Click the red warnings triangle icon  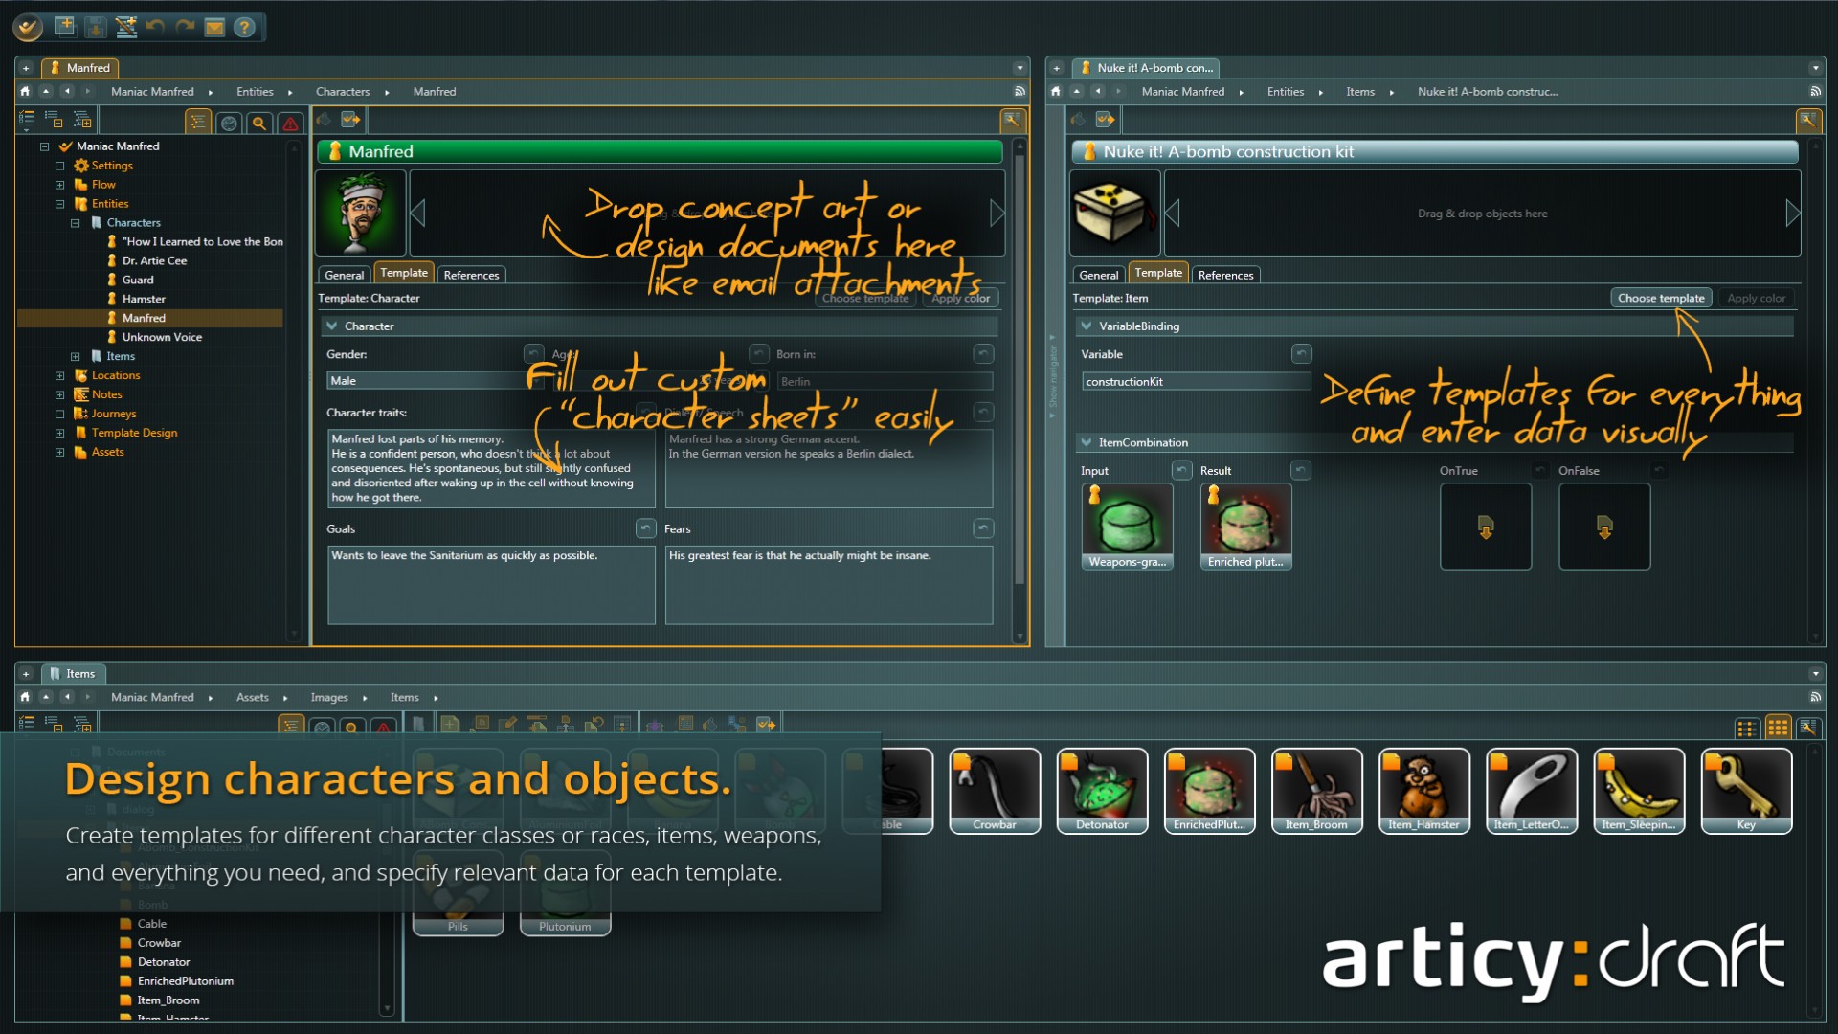pos(289,123)
